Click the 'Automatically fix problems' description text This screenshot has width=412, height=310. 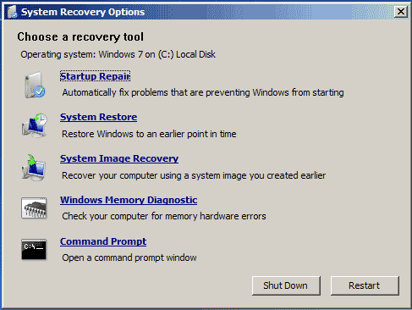coord(203,92)
